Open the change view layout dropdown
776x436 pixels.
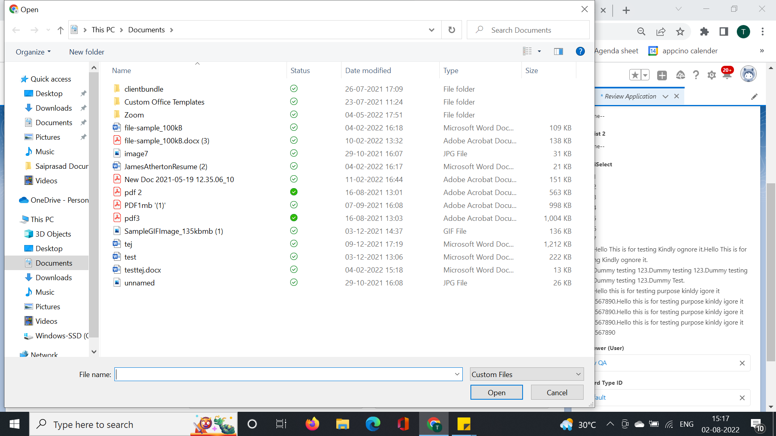click(539, 51)
